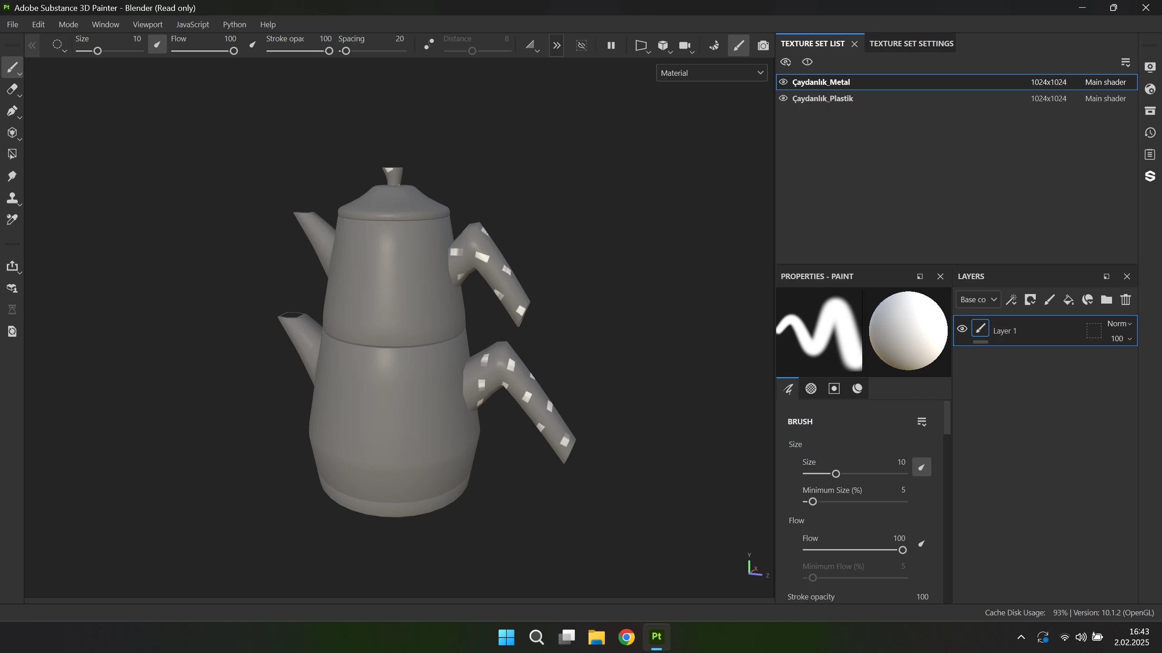The height and width of the screenshot is (653, 1162).
Task: Add a folder in Layers panel
Action: [1106, 300]
